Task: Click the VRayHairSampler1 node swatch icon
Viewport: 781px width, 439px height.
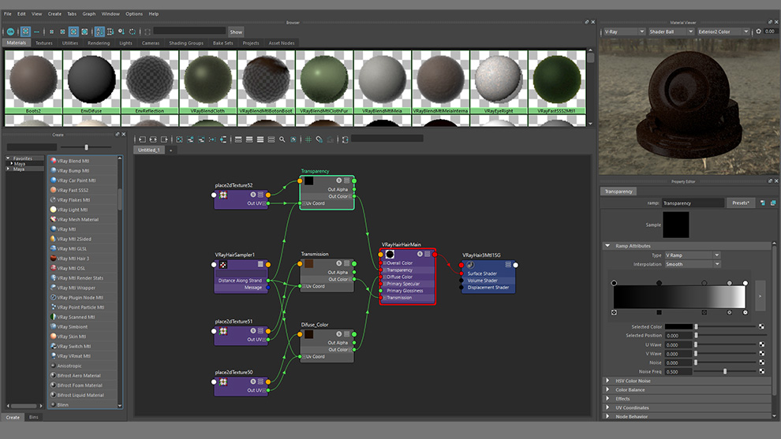Action: point(222,266)
